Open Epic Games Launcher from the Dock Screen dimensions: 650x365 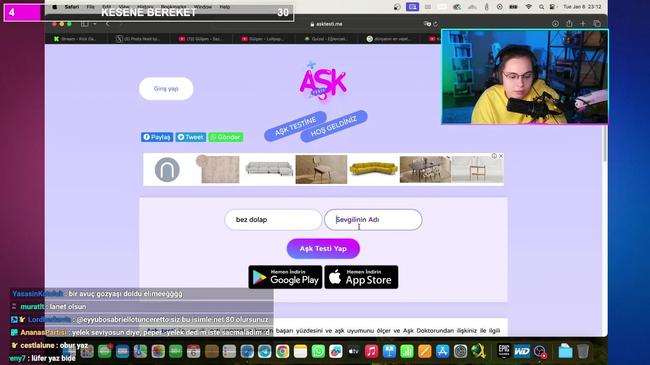pos(504,351)
